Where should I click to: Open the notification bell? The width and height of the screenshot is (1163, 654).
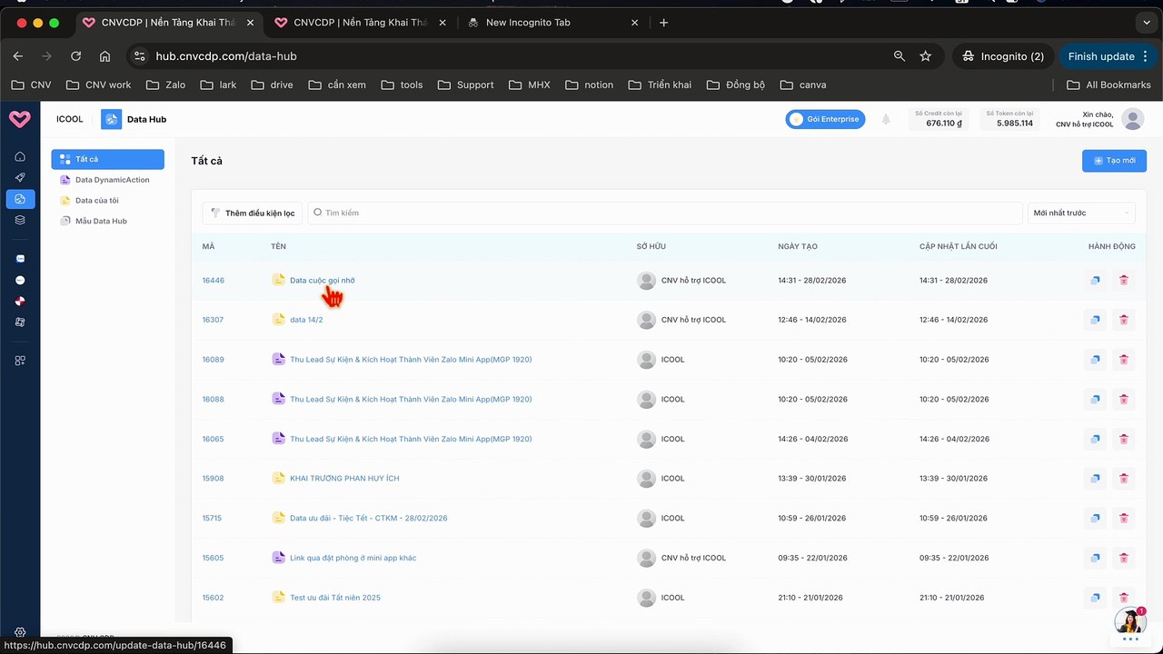pyautogui.click(x=886, y=119)
